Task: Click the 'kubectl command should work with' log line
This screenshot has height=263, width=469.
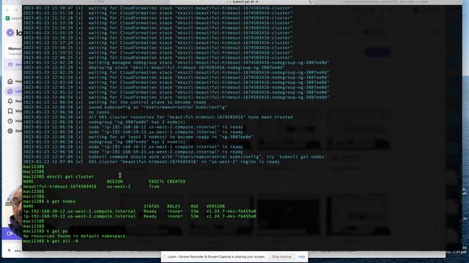Action: point(174,157)
